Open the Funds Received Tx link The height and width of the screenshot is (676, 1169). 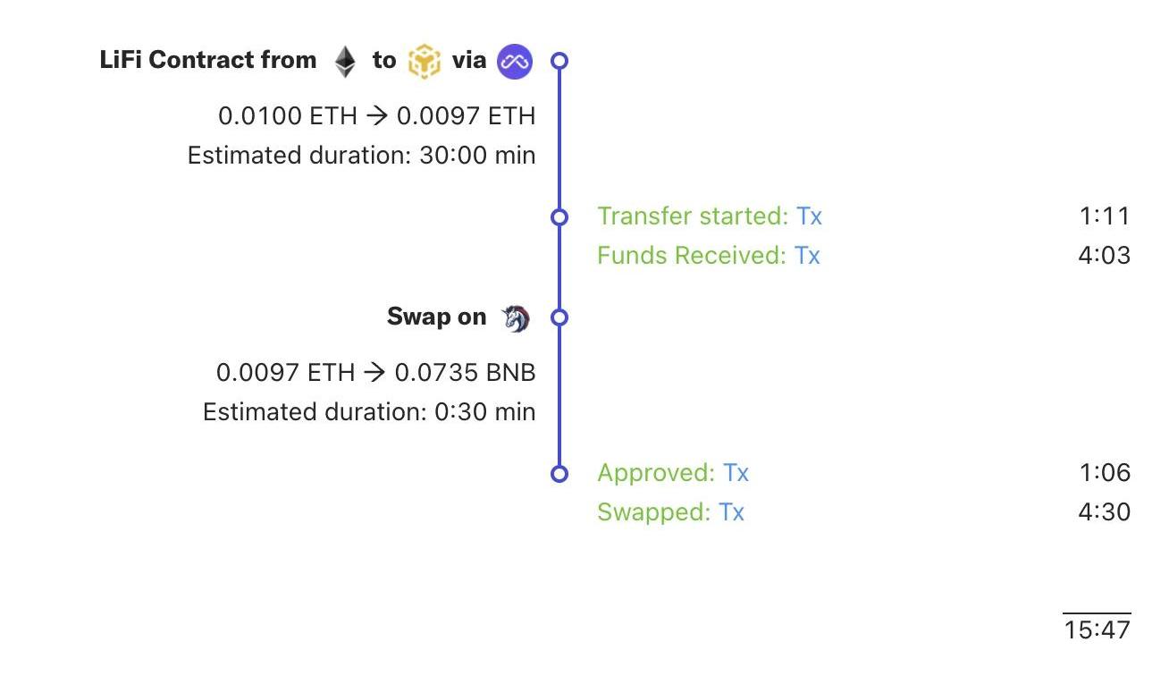807,256
